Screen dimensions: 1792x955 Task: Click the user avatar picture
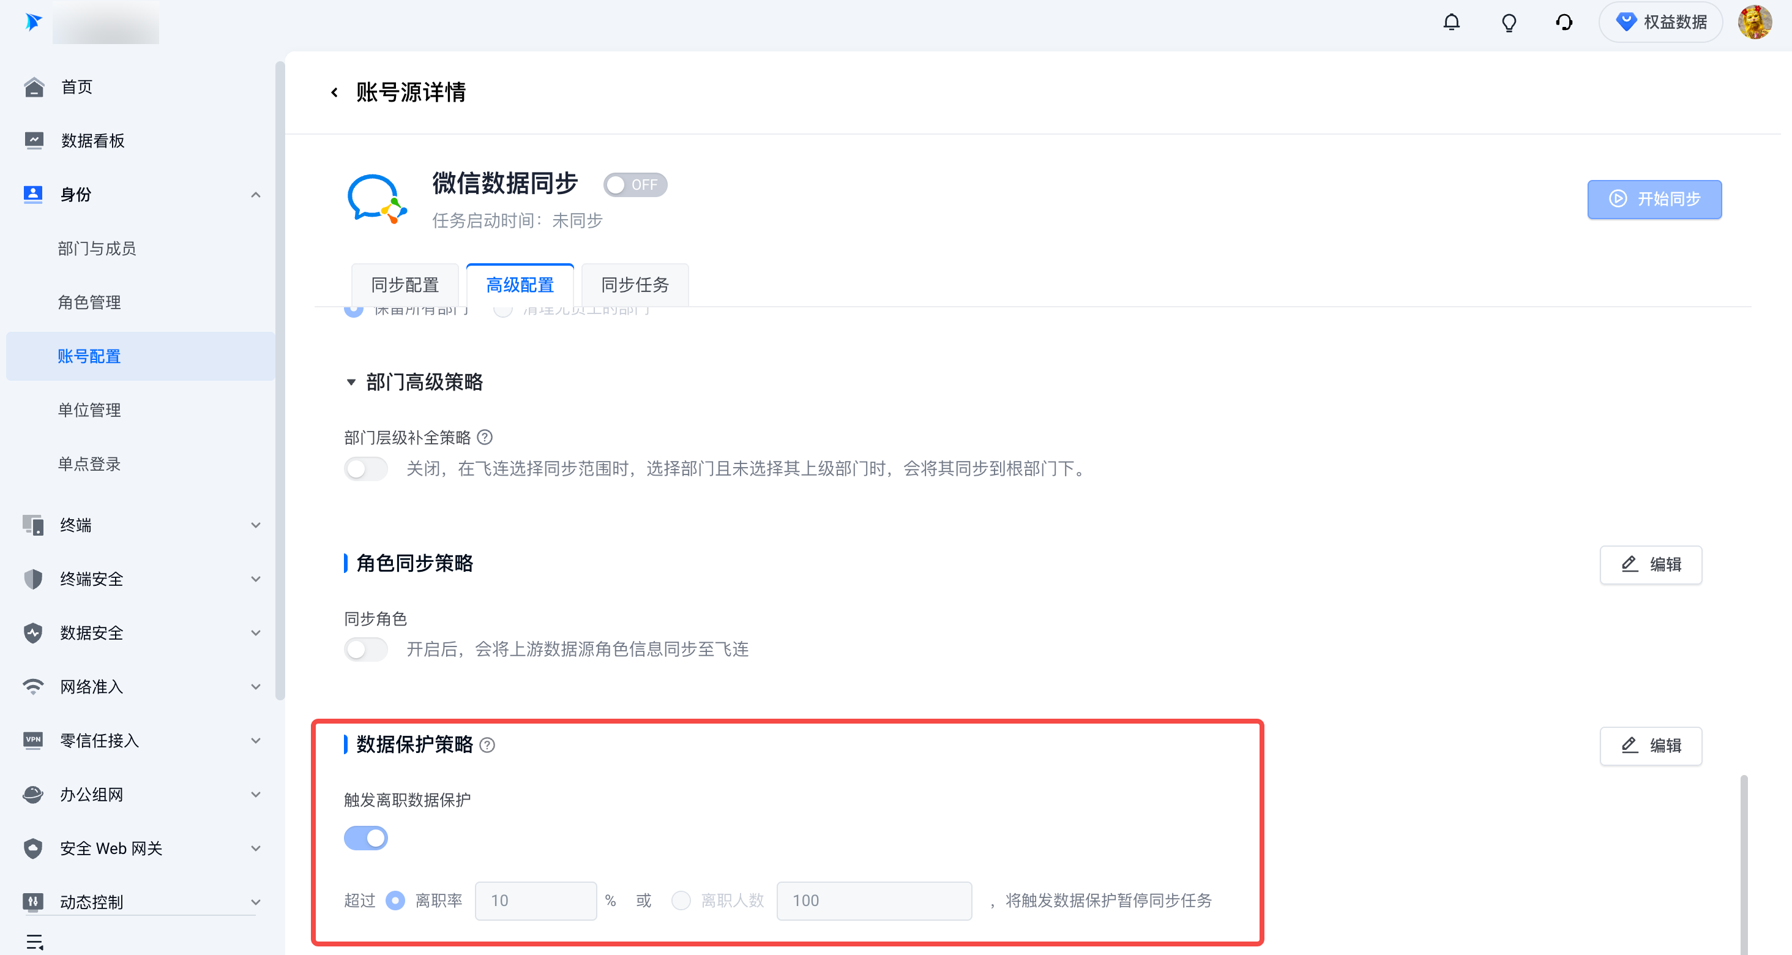pos(1755,22)
